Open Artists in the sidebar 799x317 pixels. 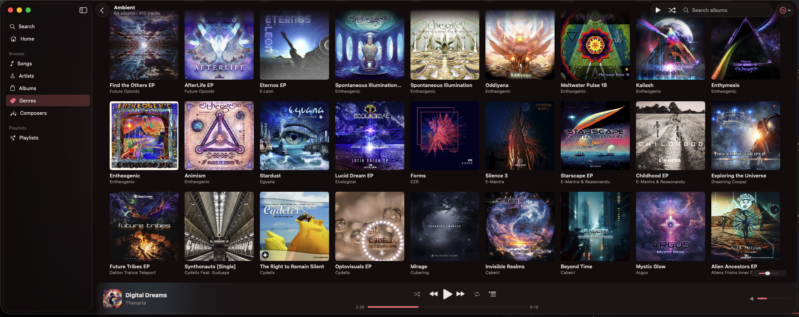(48, 76)
